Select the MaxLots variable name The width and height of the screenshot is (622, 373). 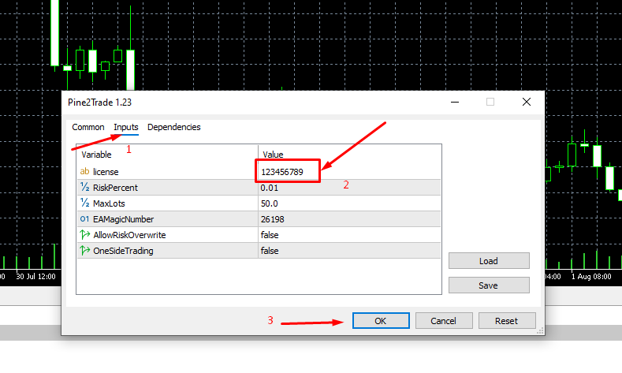[109, 203]
